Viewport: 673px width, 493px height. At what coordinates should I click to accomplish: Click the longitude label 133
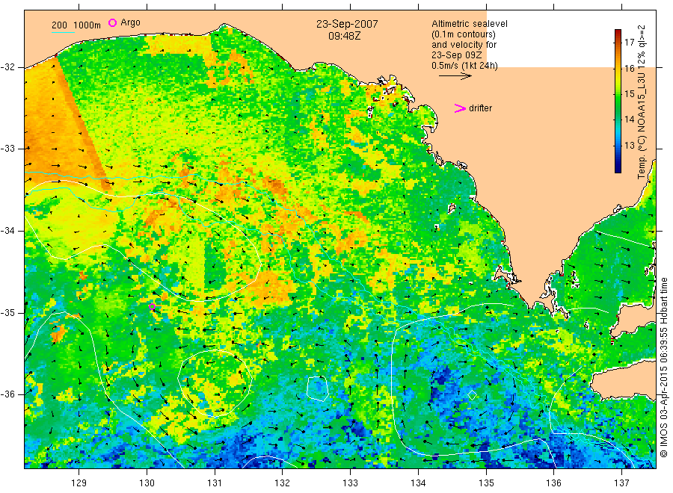(x=350, y=483)
